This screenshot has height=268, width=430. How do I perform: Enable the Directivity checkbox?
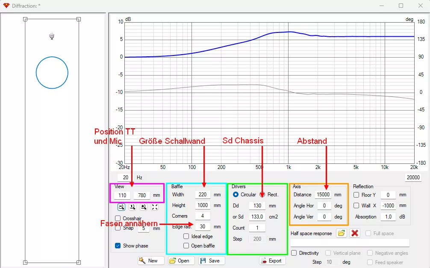(x=294, y=253)
